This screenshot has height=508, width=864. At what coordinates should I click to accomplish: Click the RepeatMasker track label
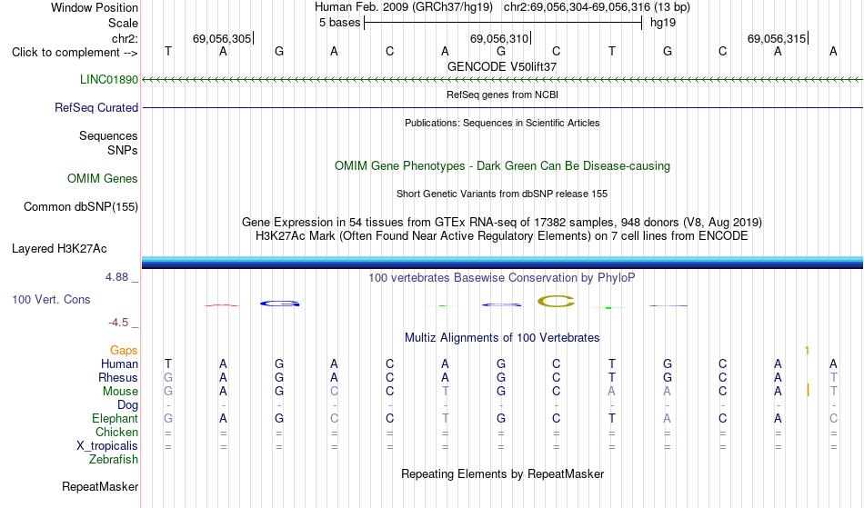coord(100,486)
